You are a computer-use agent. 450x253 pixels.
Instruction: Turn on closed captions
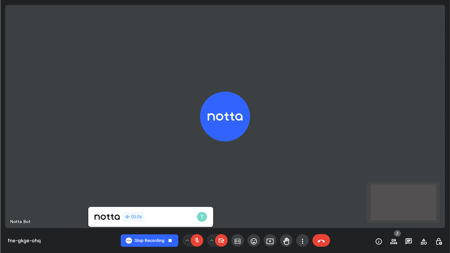point(237,241)
